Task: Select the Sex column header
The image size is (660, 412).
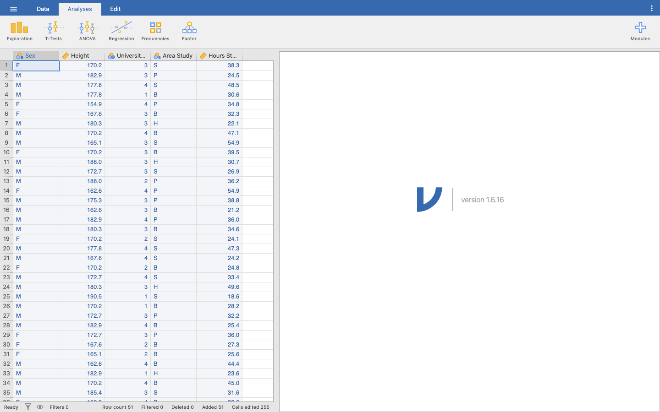Action: 36,56
